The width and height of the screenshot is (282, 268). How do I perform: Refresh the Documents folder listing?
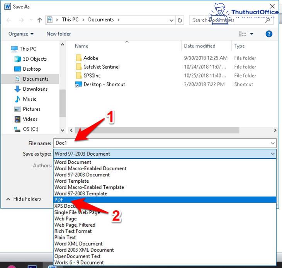180,20
